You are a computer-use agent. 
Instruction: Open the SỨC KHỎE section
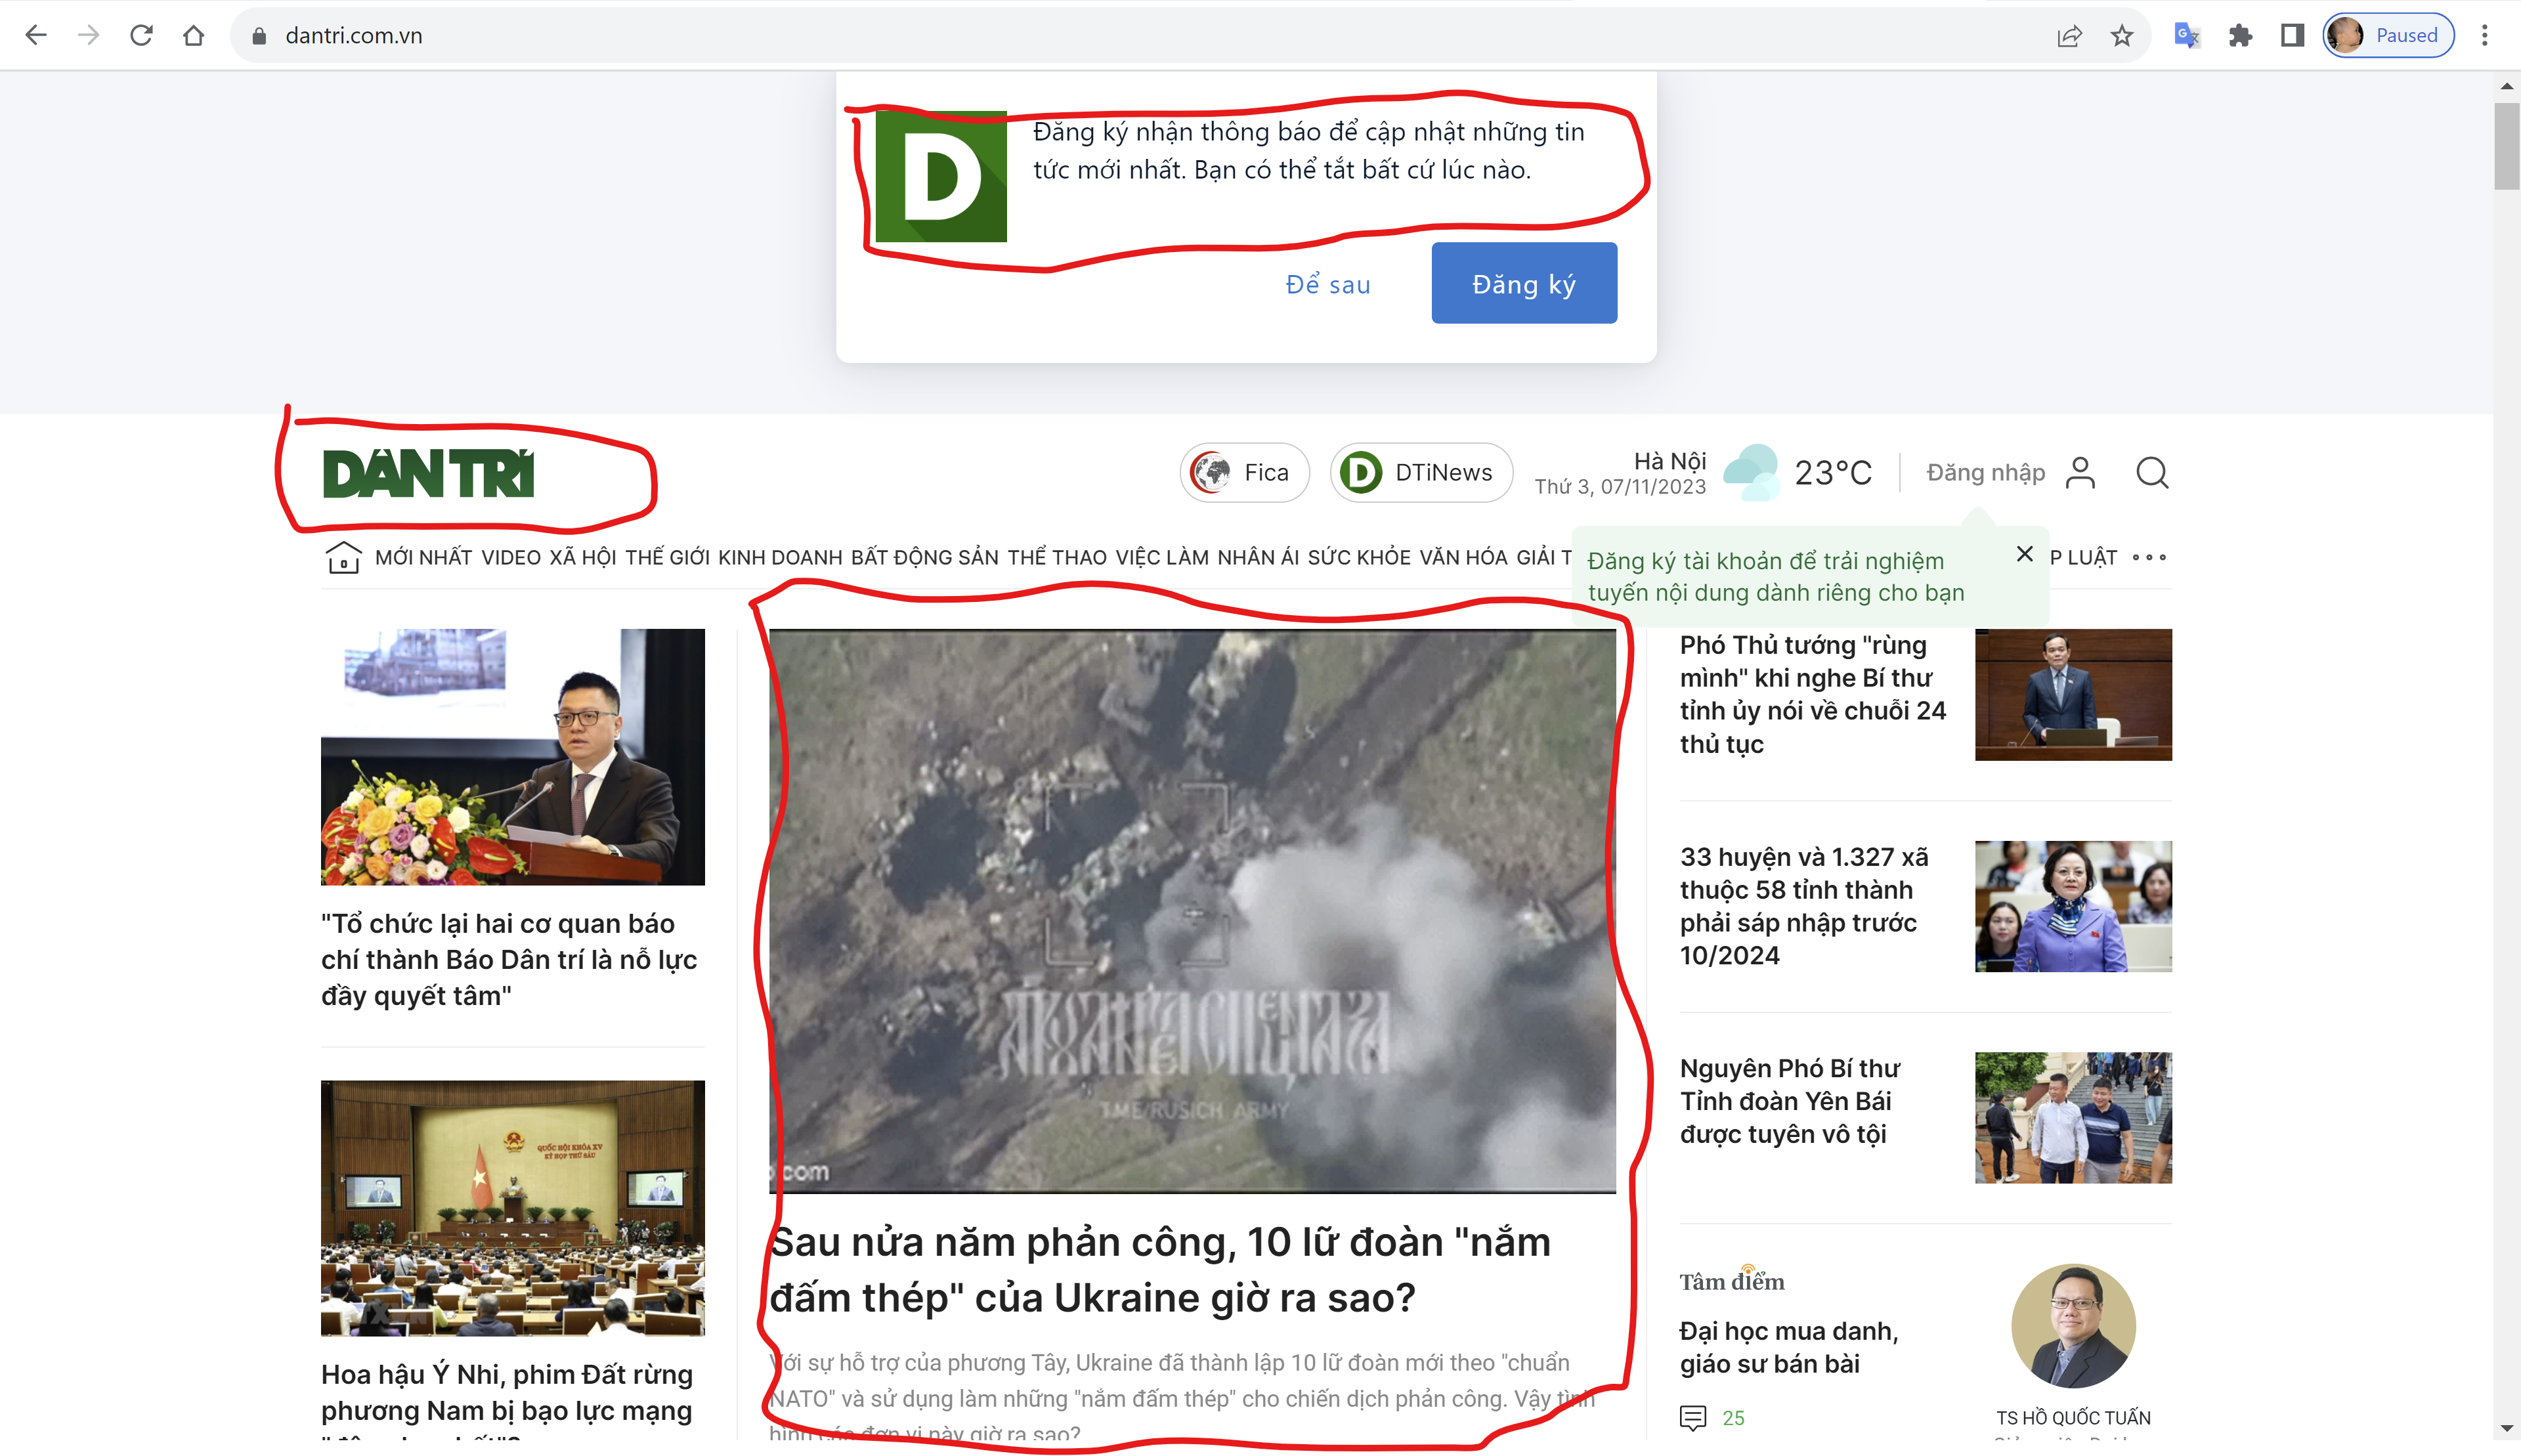[x=1359, y=558]
